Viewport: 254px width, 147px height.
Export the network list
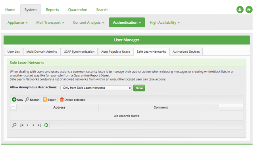point(50,99)
